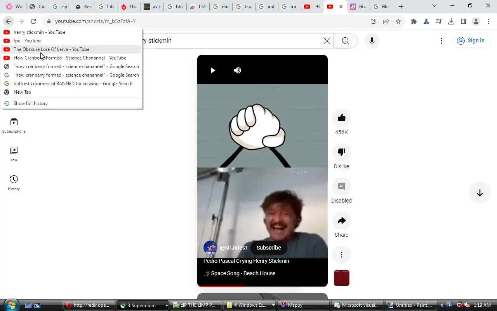Open History in YouTube sidebar
This screenshot has height=311, width=497.
pos(14,183)
